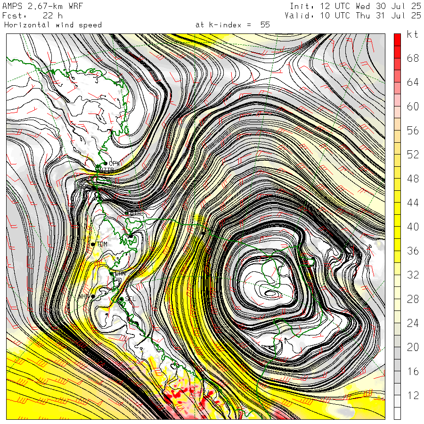Select the 'at k-index = 55' level text

click(x=233, y=25)
